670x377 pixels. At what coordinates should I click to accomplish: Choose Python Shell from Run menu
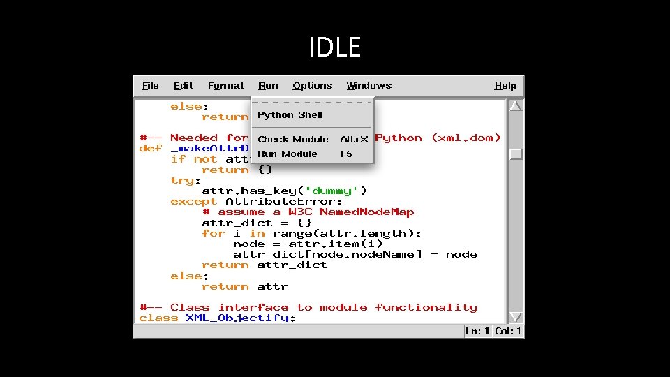tap(312, 115)
